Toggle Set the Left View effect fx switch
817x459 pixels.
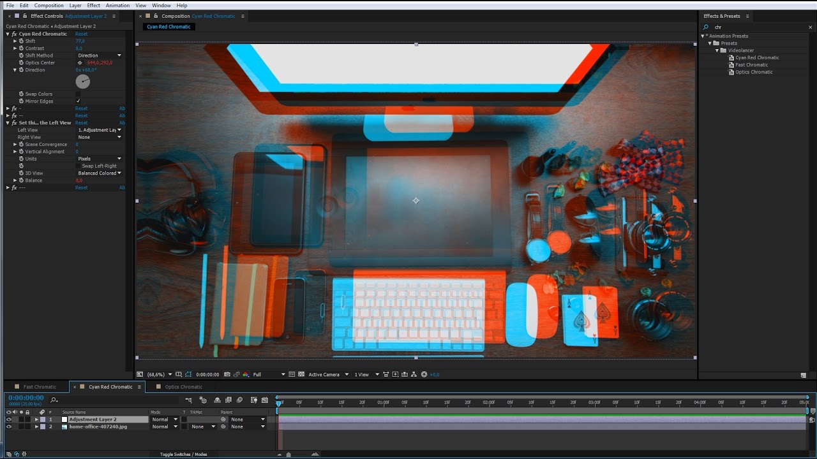click(x=14, y=122)
